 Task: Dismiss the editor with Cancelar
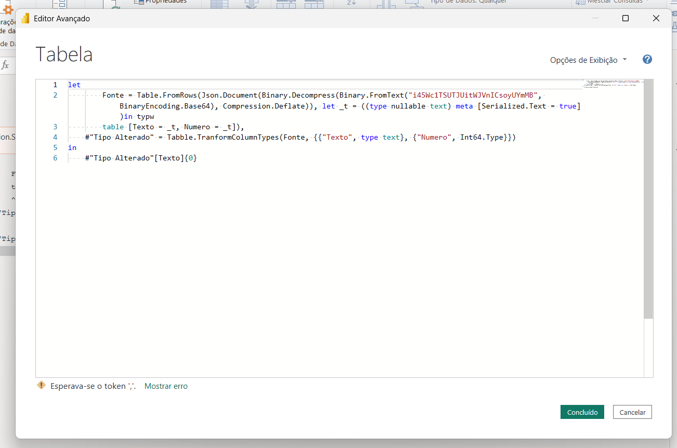point(632,412)
